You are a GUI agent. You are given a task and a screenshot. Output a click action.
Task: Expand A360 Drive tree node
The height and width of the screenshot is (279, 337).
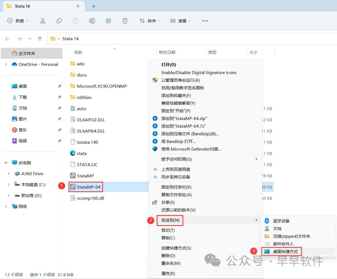coord(9,174)
